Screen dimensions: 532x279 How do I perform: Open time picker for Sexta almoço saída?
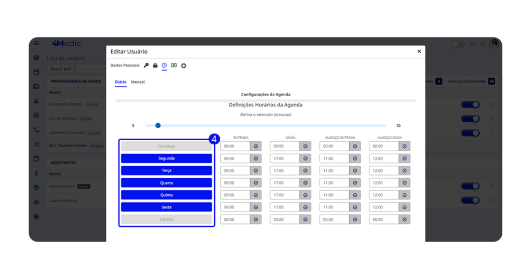pyautogui.click(x=405, y=207)
